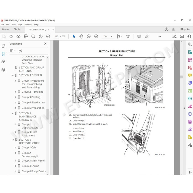Open More Tools wrench in right pane
This screenshot has width=193, height=193.
coord(190,145)
